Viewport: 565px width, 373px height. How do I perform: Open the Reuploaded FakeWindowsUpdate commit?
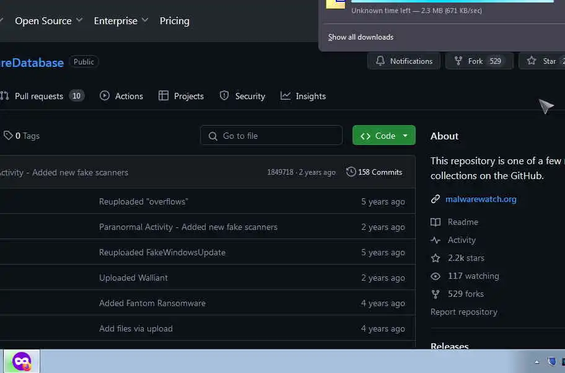[x=162, y=252]
